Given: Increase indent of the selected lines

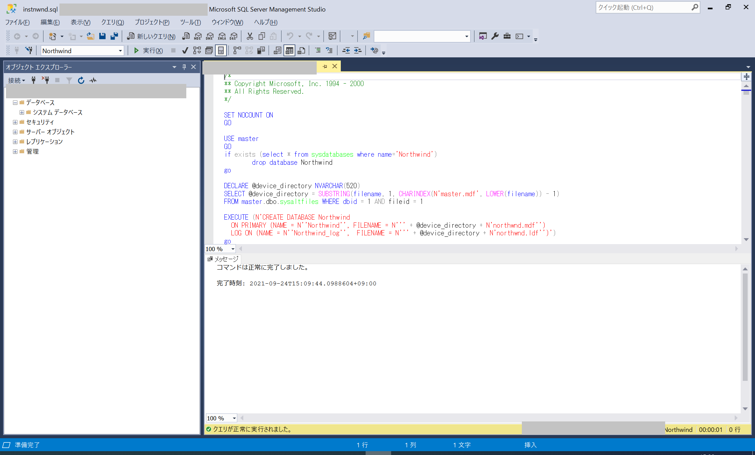Looking at the screenshot, I should [x=358, y=50].
